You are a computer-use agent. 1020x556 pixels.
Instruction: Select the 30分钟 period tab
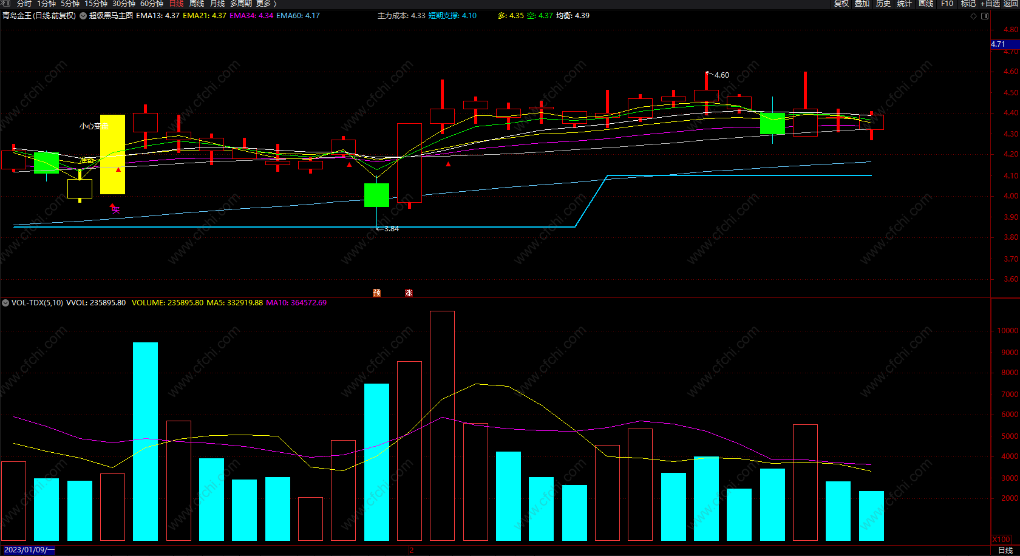124,4
